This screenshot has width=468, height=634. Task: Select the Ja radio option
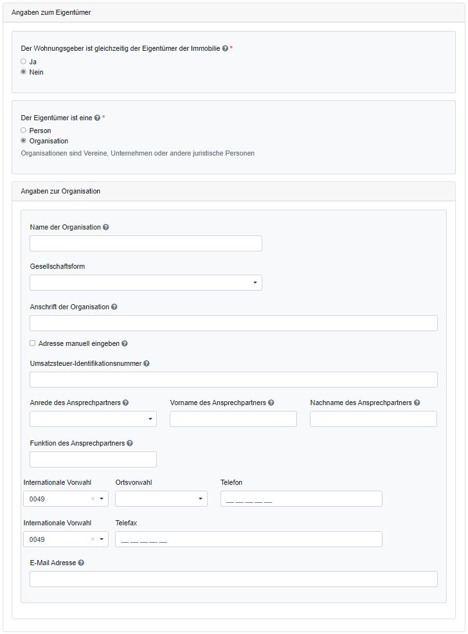(24, 62)
